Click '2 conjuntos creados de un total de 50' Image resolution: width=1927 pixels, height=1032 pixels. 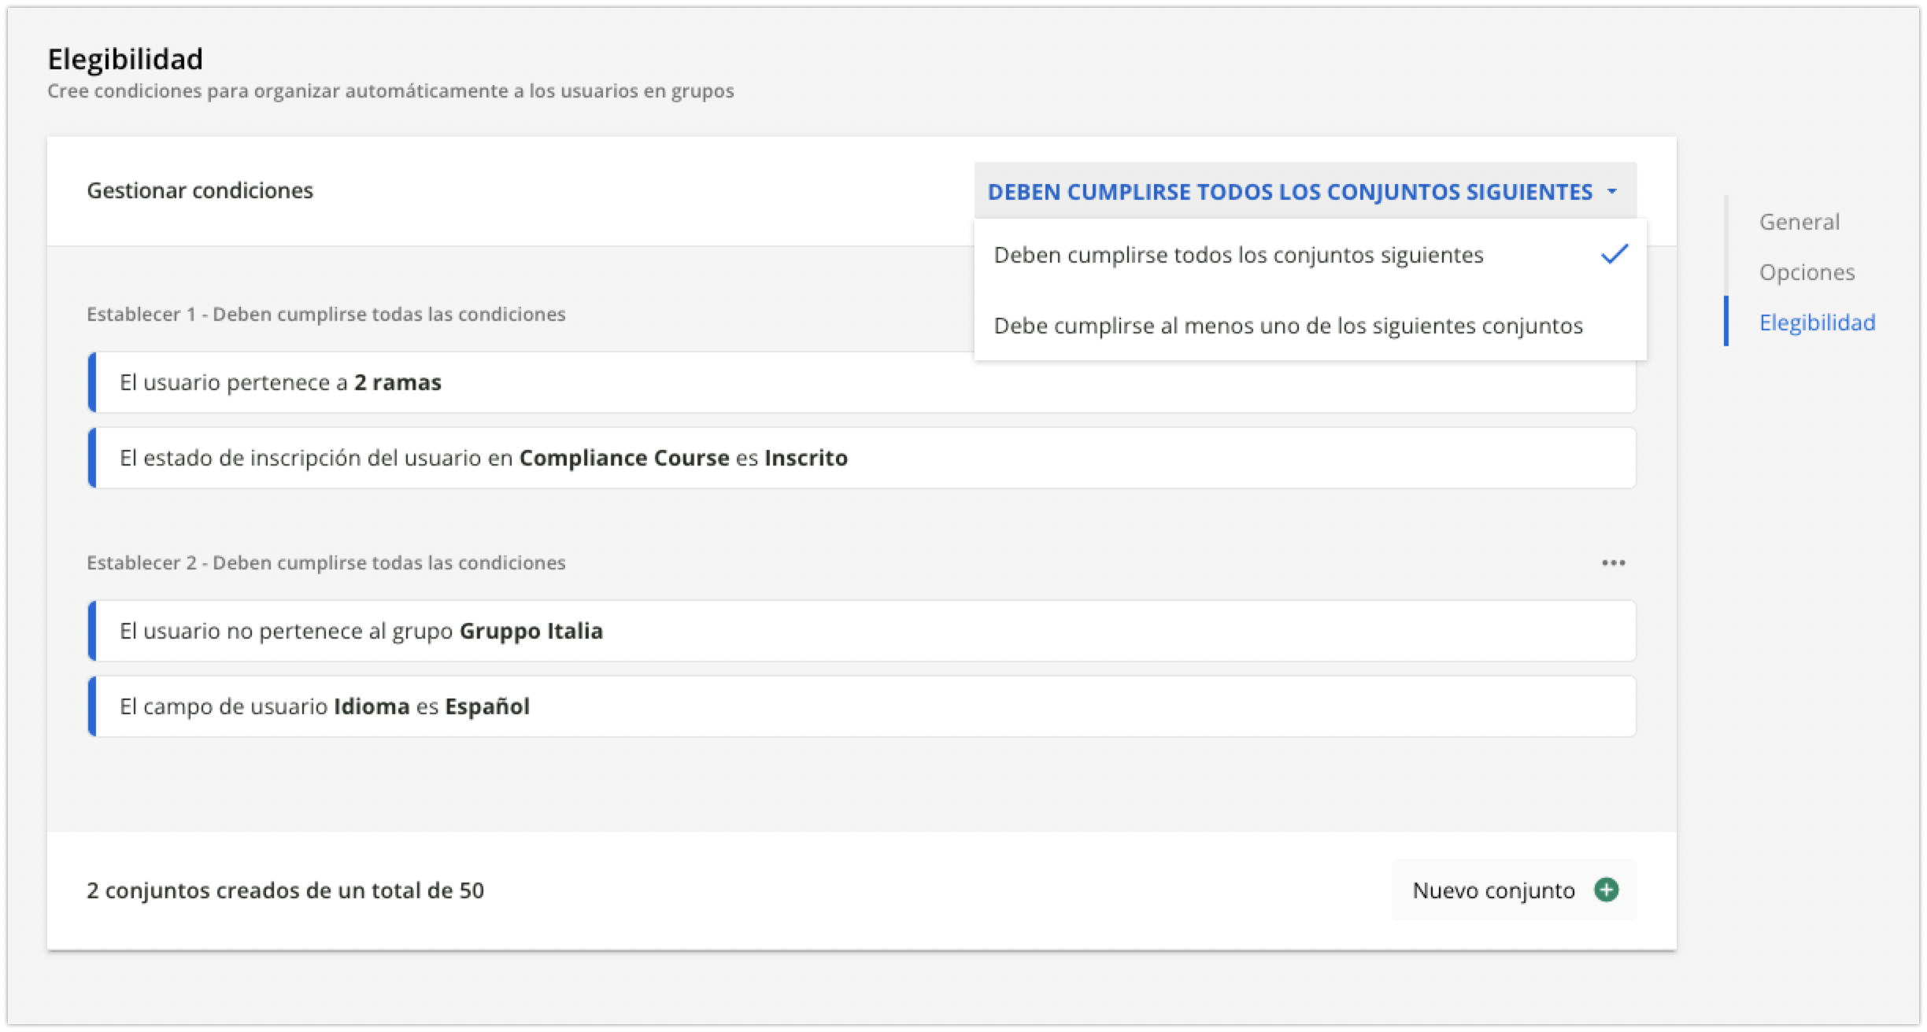[285, 890]
